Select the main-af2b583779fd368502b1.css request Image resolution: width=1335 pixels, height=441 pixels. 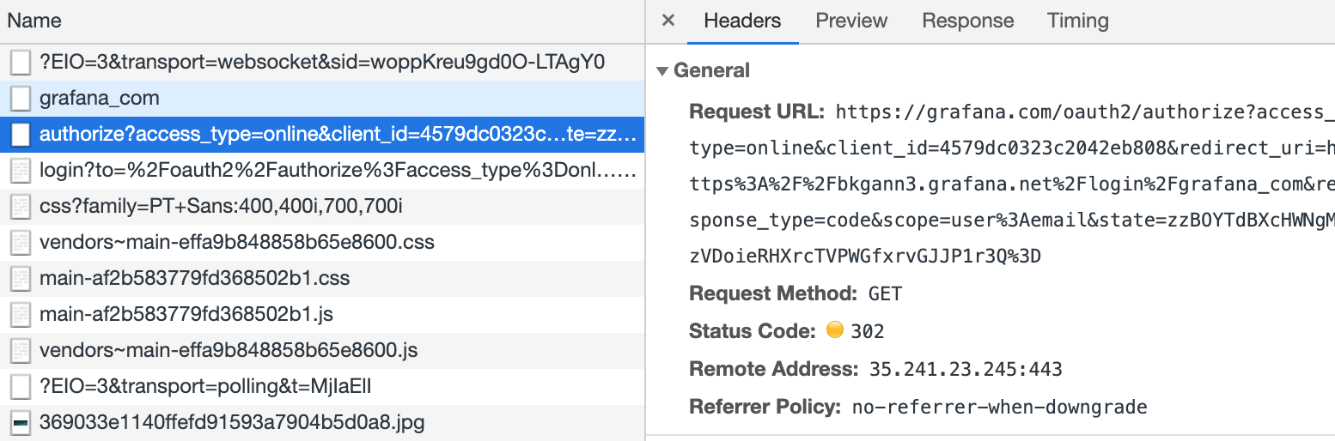coord(194,279)
